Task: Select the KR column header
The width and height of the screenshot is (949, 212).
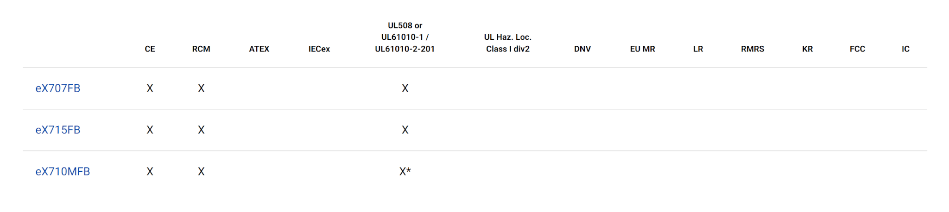Action: [808, 49]
